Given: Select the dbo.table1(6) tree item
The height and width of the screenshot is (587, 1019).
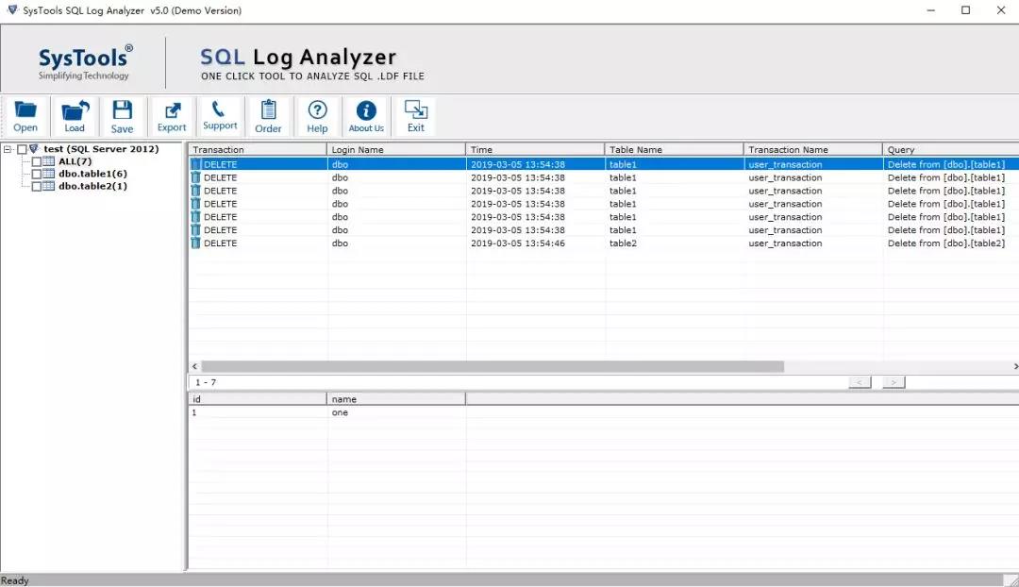Looking at the screenshot, I should (x=92, y=174).
